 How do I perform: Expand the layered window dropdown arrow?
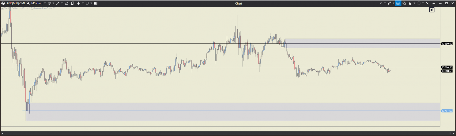(x=91, y=3)
